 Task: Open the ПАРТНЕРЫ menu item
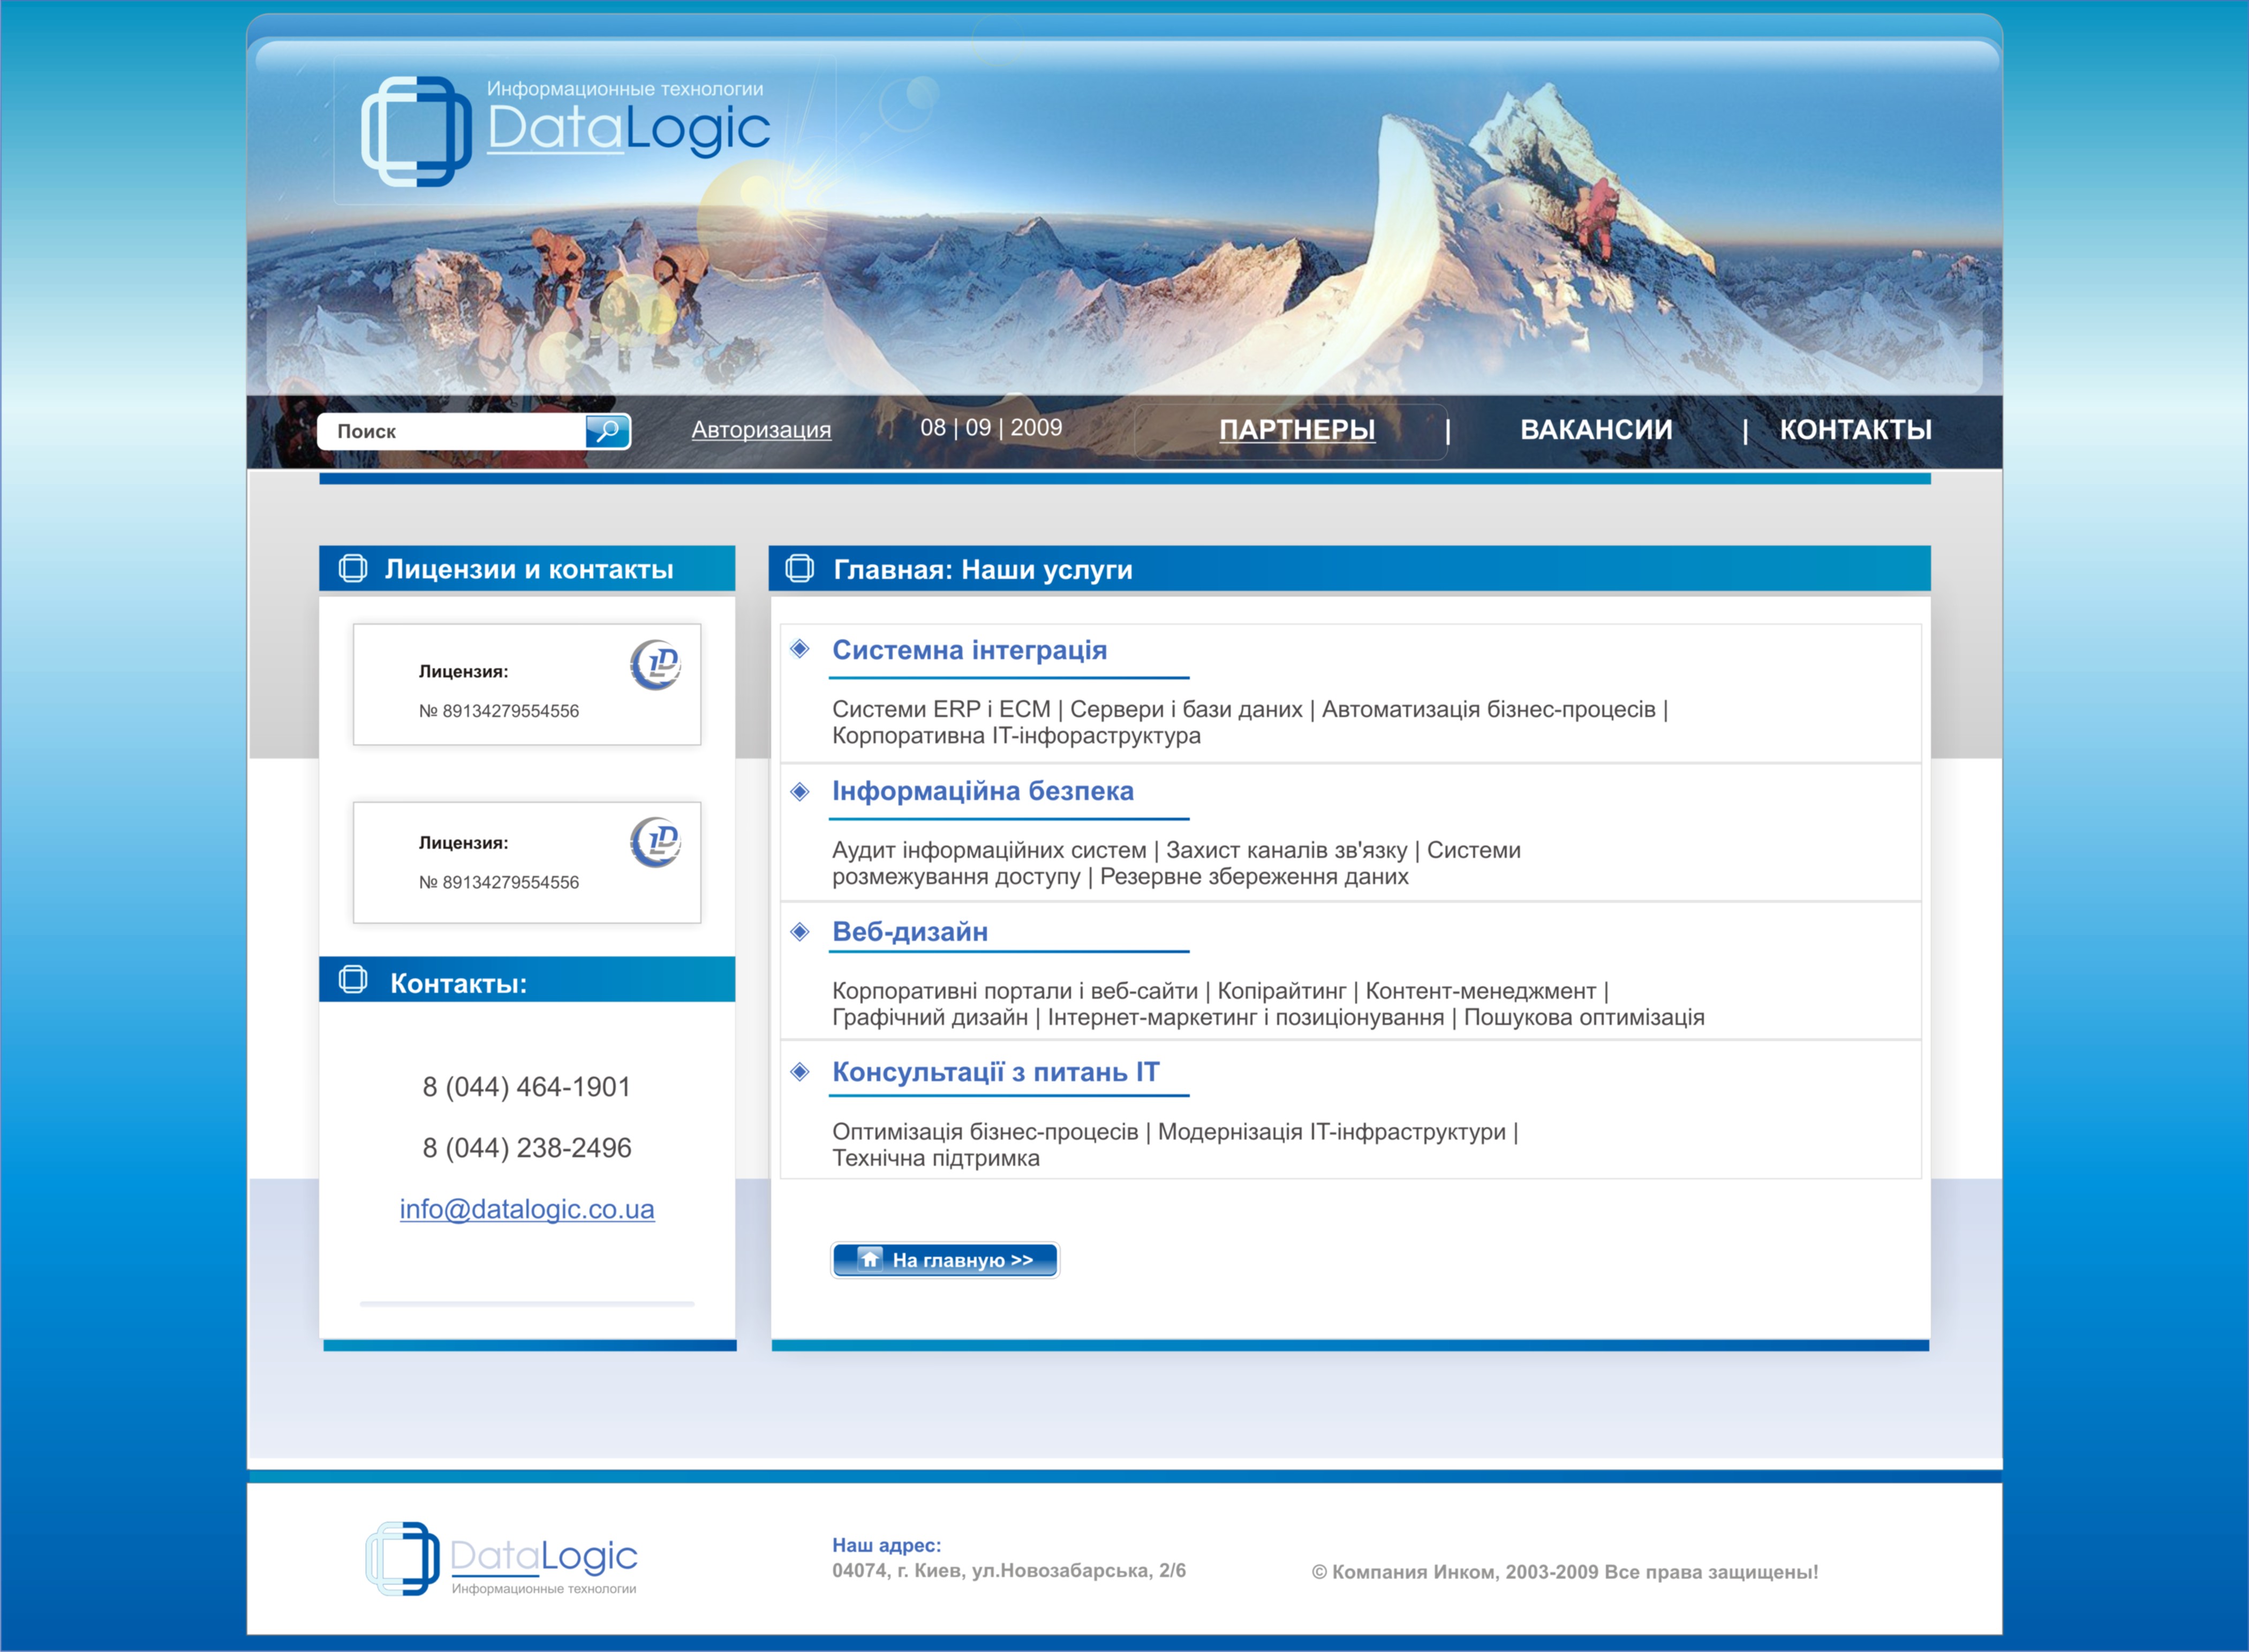pos(1297,430)
